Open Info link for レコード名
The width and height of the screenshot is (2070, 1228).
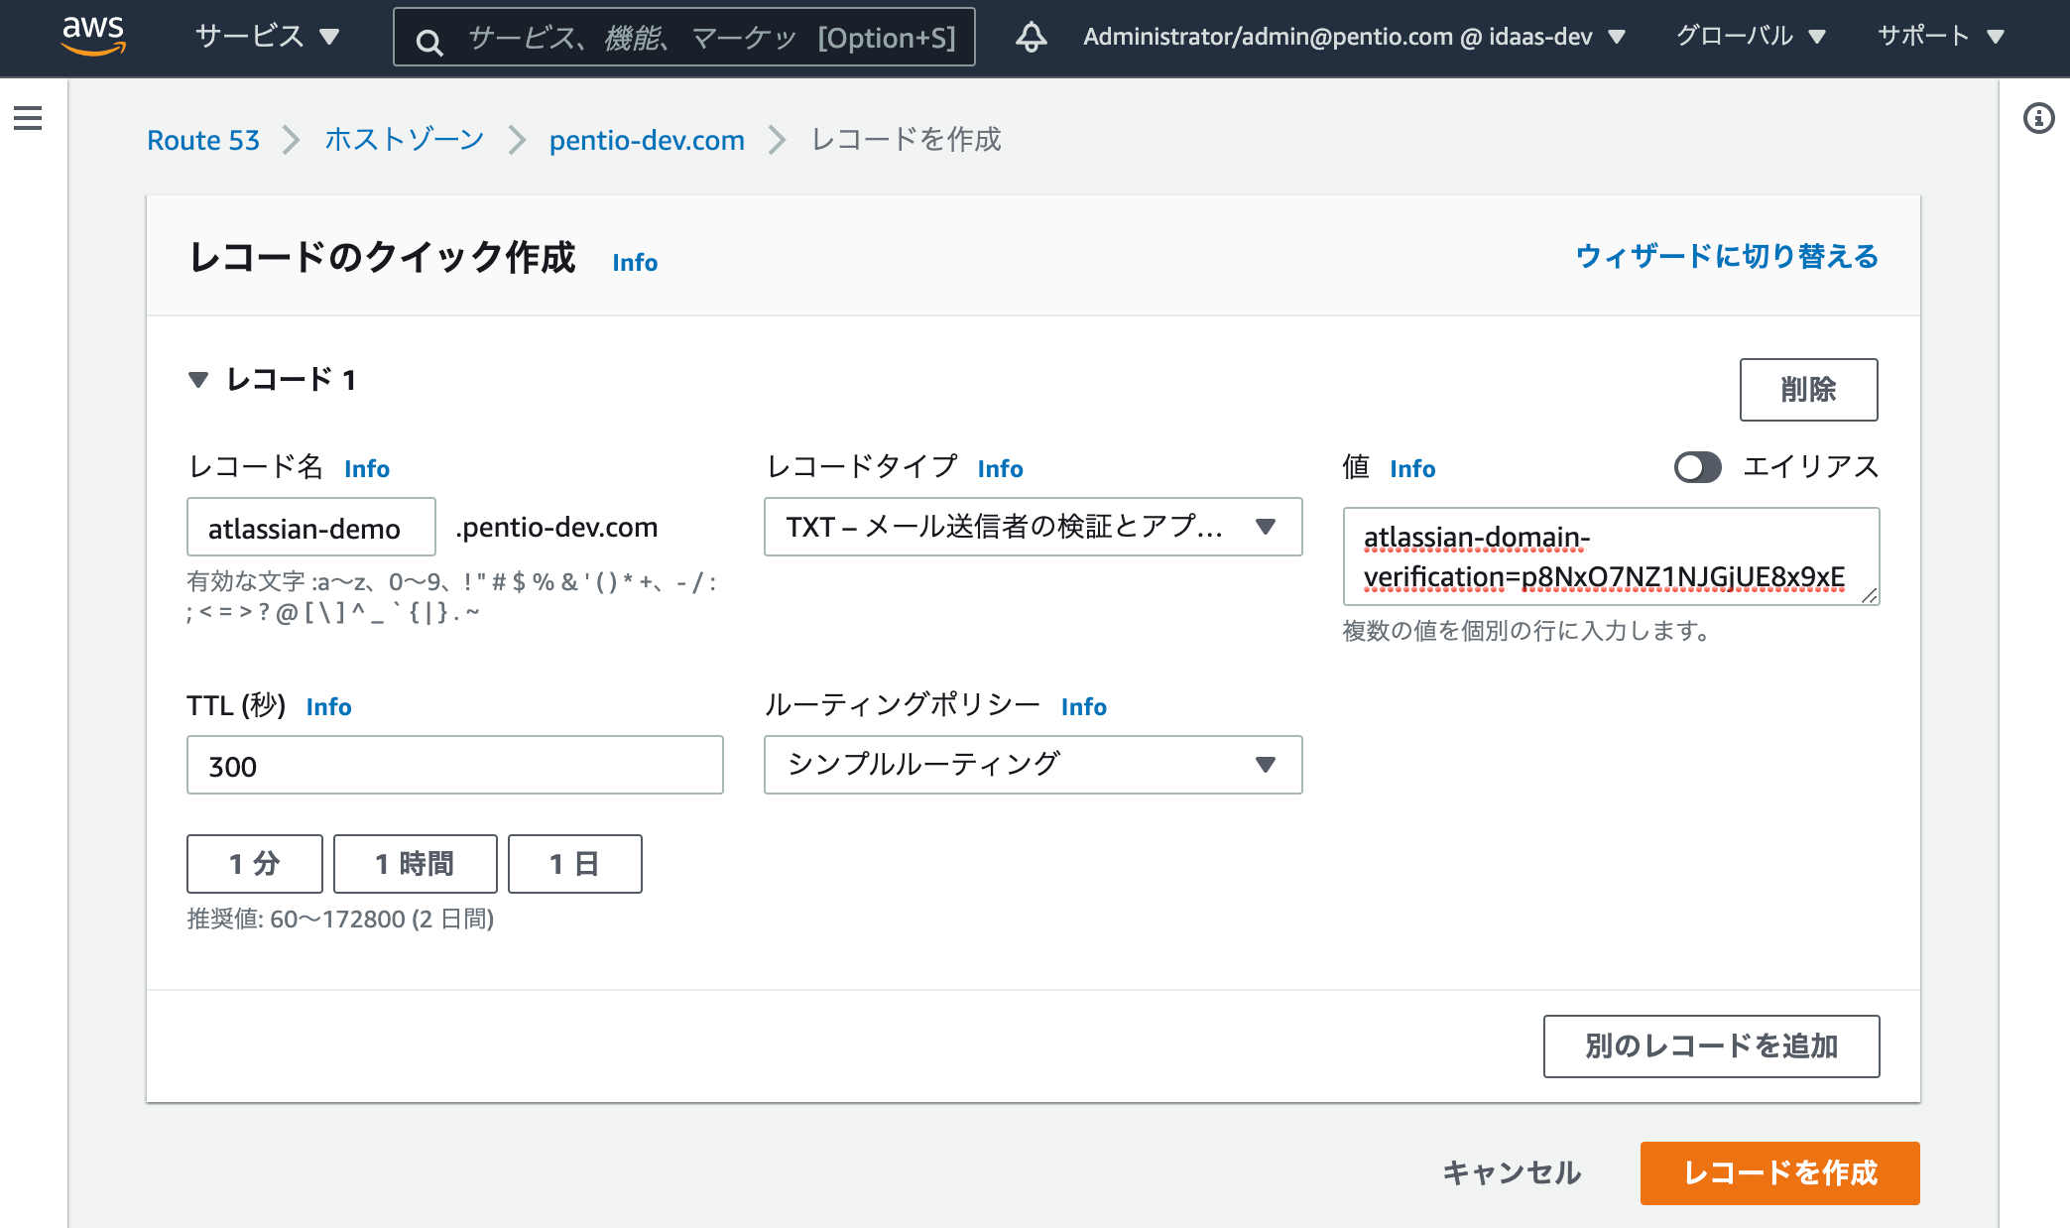click(x=367, y=468)
